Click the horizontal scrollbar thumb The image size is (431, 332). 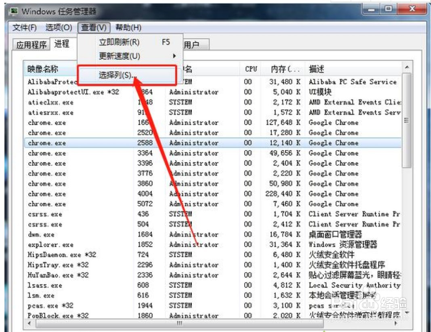click(x=180, y=324)
